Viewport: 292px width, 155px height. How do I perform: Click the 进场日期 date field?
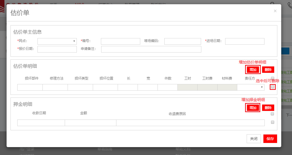pyautogui.click(x=245, y=41)
